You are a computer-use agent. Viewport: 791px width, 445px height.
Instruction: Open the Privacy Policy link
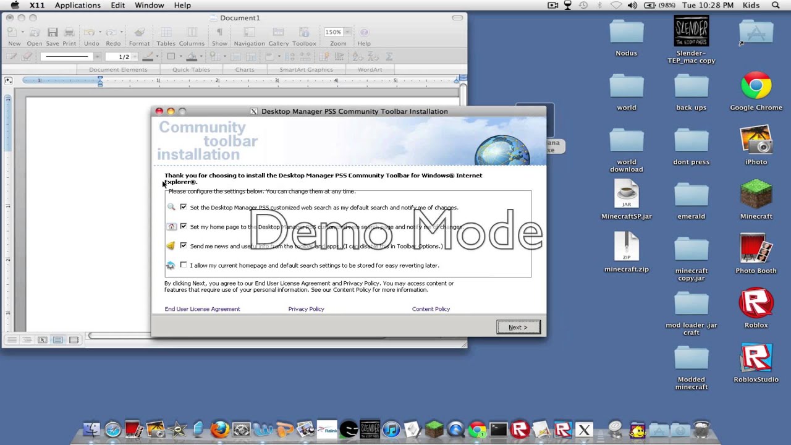306,308
